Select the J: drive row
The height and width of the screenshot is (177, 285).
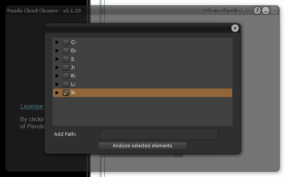coord(142,67)
